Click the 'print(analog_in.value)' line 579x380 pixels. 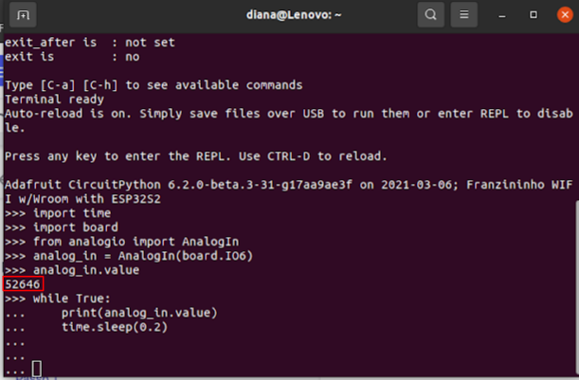[139, 313]
